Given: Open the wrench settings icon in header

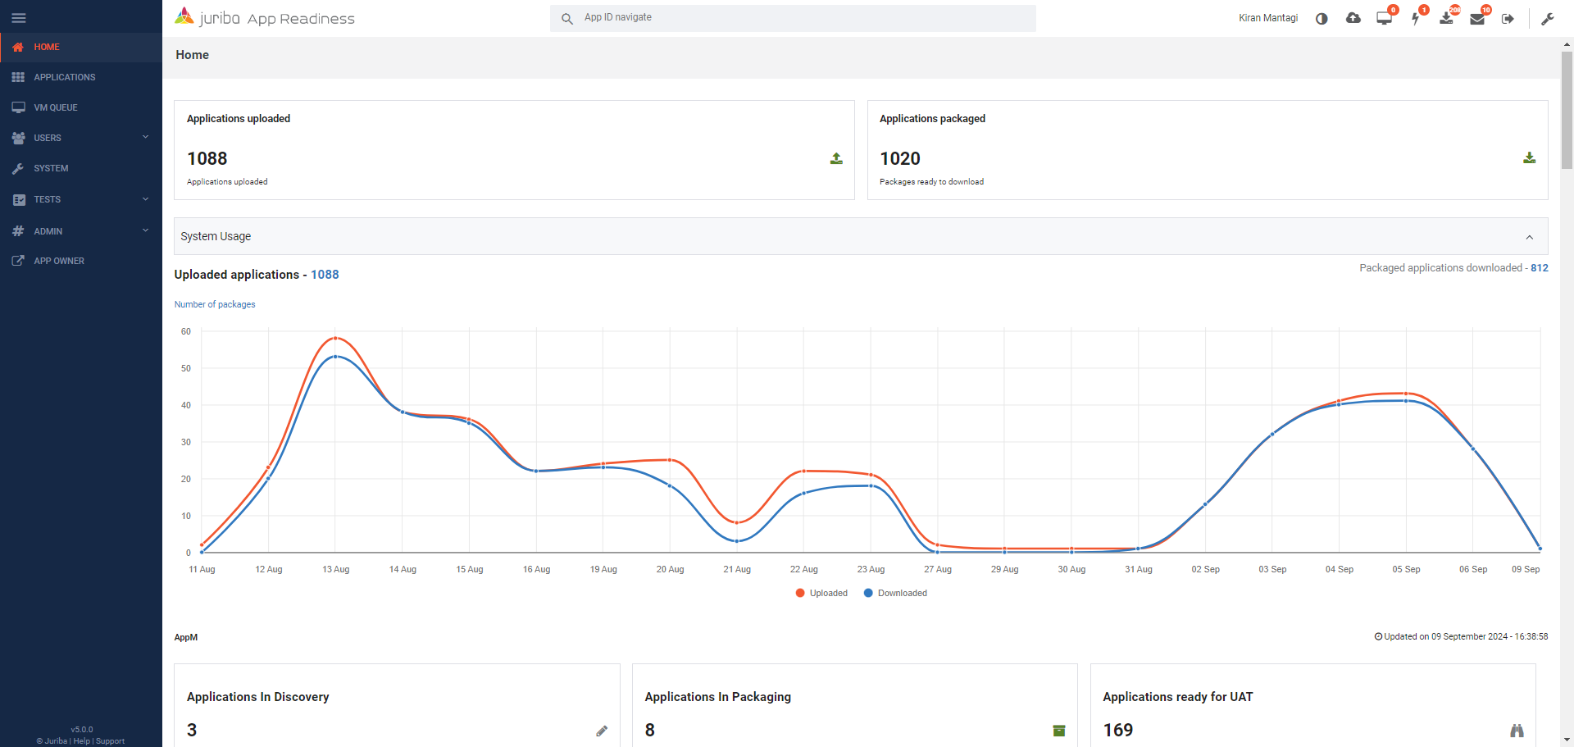Looking at the screenshot, I should click(1548, 19).
